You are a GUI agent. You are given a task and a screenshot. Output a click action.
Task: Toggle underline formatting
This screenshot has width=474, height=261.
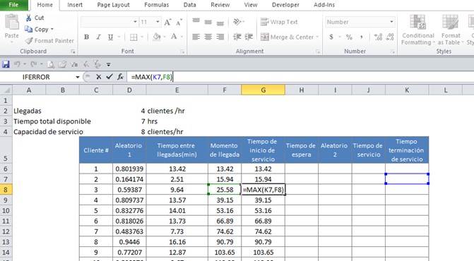[x=111, y=37]
